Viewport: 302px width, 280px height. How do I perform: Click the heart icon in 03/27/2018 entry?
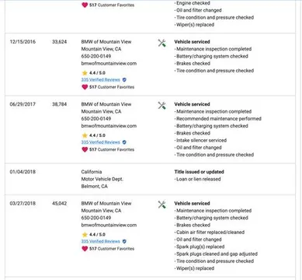85,248
